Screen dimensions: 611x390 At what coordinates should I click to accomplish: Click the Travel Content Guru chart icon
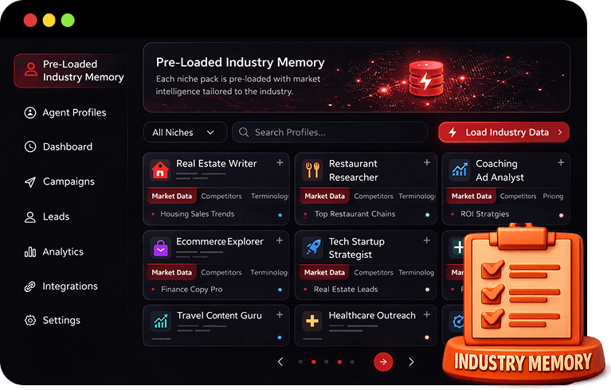click(160, 322)
